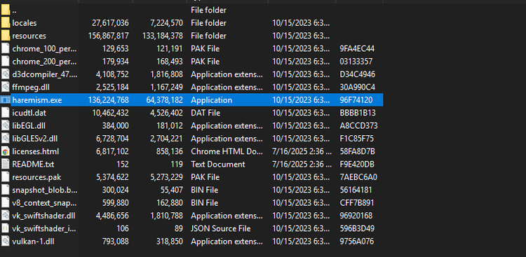526x257 pixels.
Task: Select the licenses.html file name
Action: [36, 151]
